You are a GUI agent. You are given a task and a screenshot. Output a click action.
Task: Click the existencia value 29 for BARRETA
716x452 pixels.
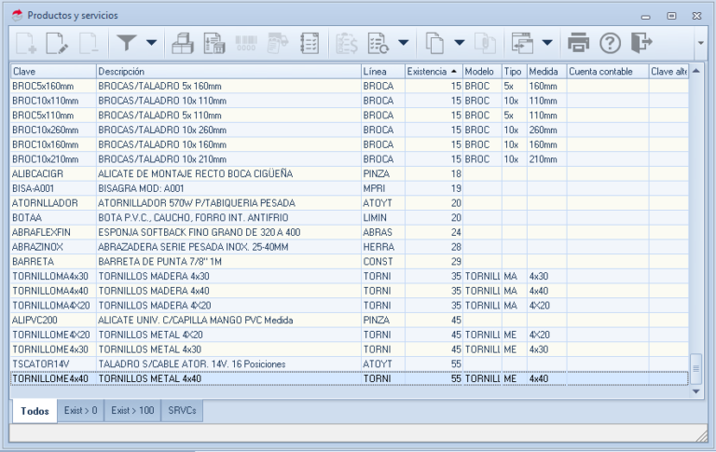[456, 262]
